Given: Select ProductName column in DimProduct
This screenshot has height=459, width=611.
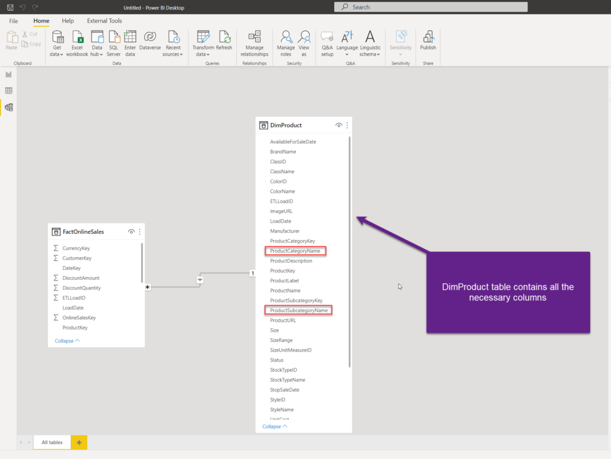Looking at the screenshot, I should [x=285, y=291].
